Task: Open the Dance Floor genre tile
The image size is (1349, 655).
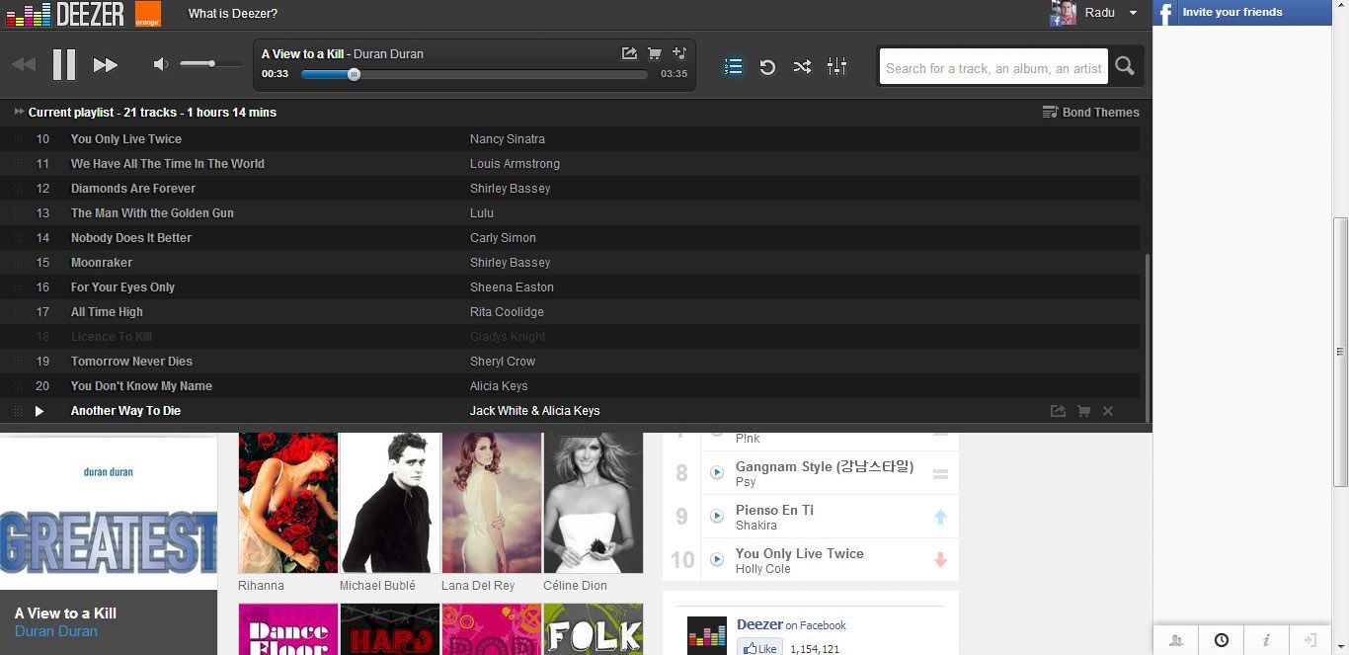Action: pyautogui.click(x=288, y=629)
